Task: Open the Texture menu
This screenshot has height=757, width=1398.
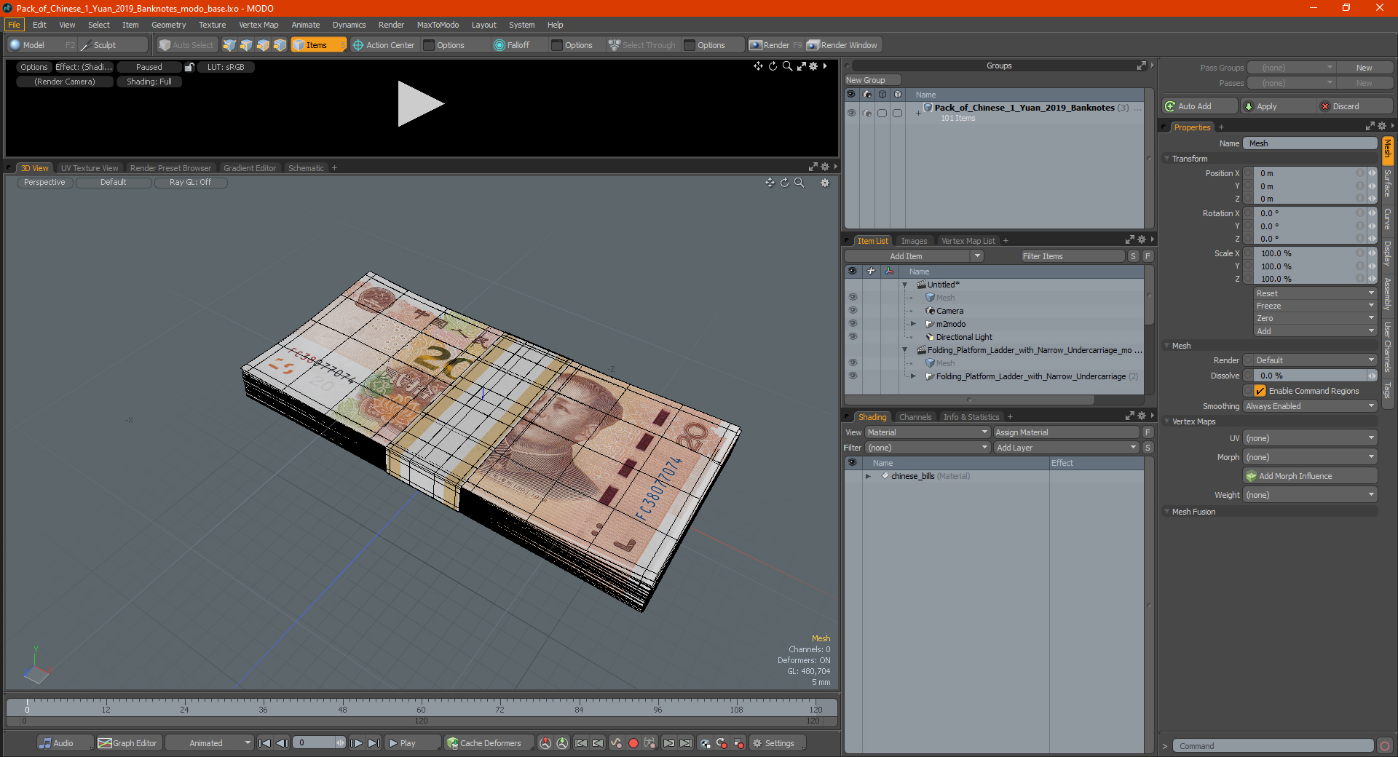Action: [212, 25]
